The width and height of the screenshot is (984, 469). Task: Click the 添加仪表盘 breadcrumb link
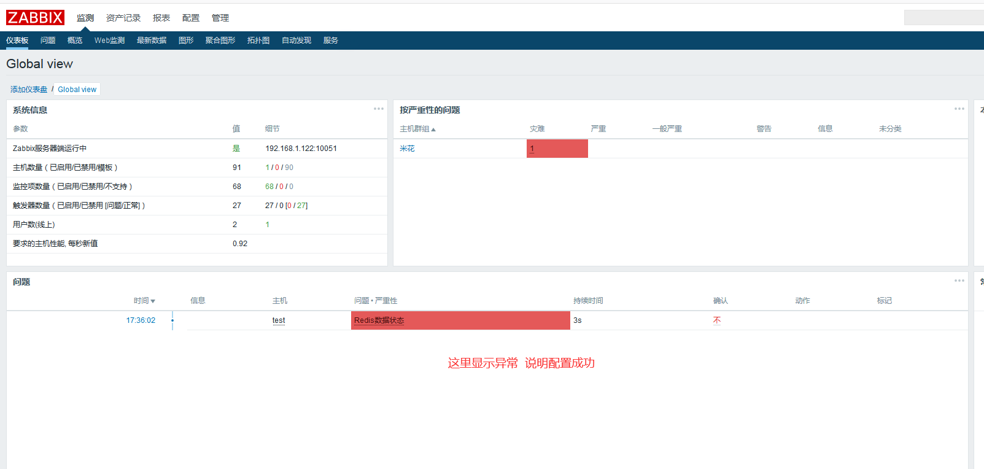pos(29,90)
